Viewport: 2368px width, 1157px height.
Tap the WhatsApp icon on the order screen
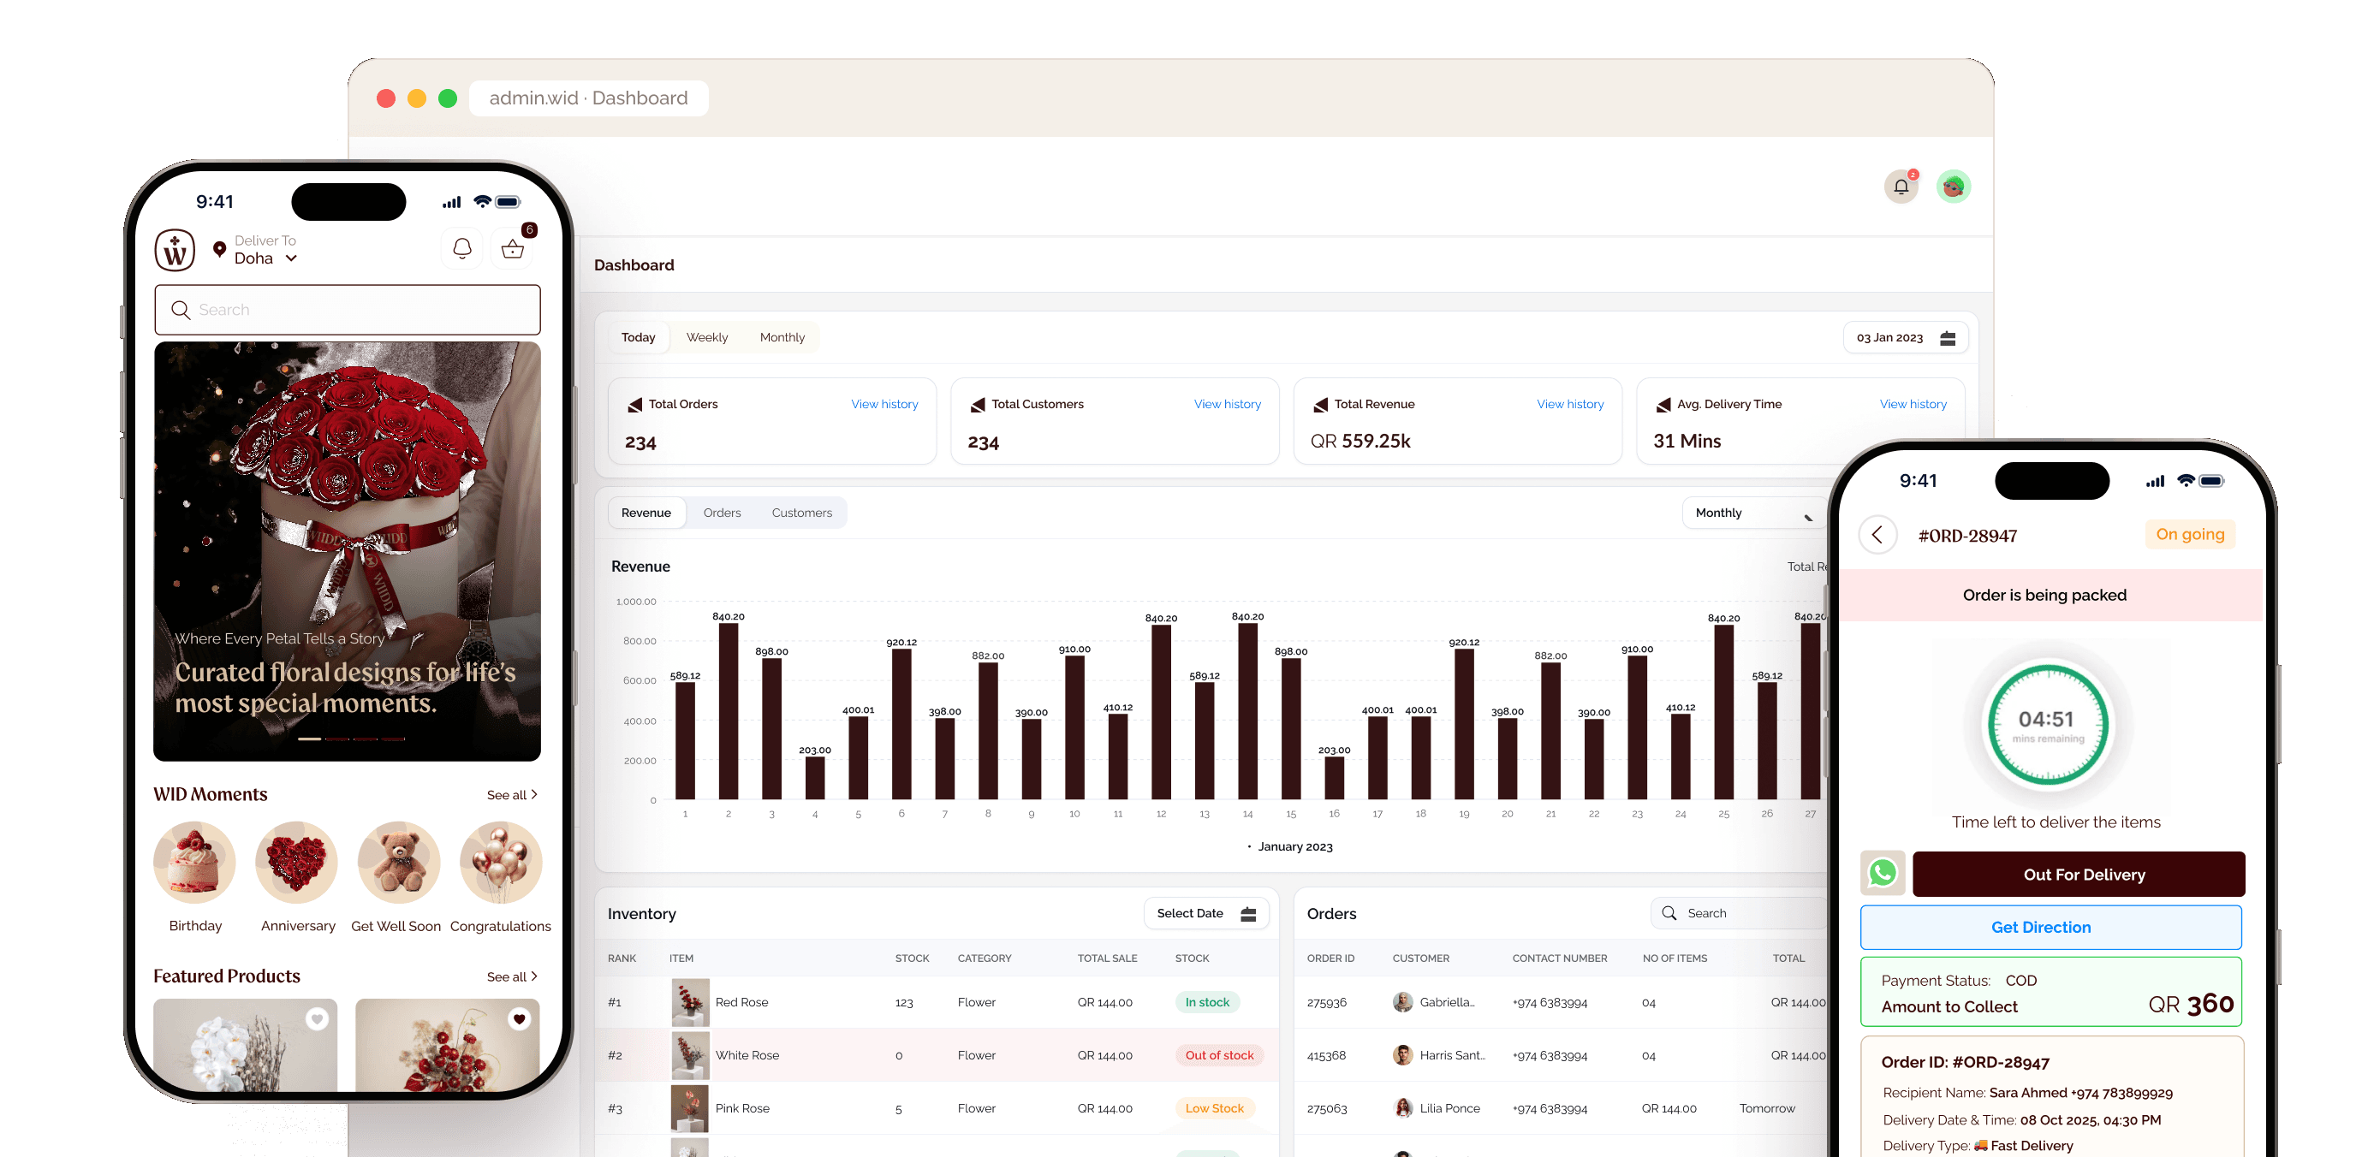click(x=1882, y=873)
